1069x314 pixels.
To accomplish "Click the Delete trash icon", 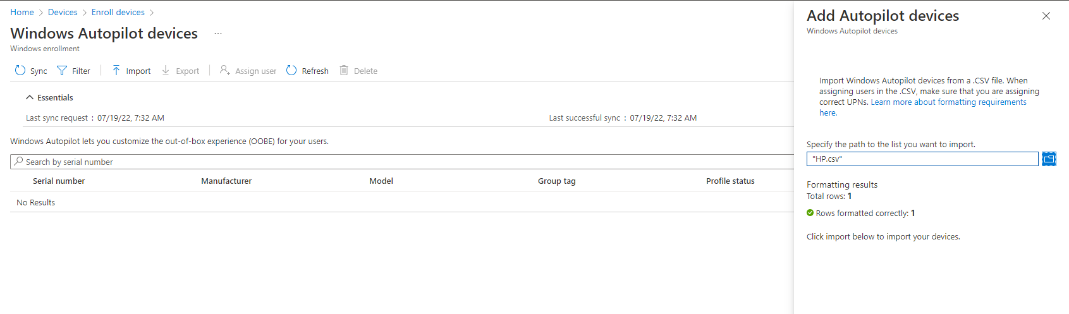I will click(344, 70).
